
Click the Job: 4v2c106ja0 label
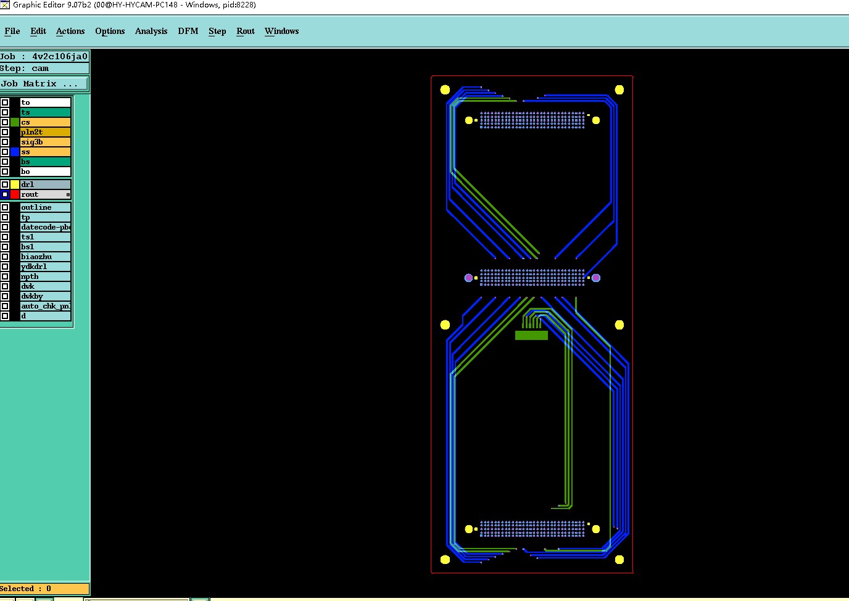tap(44, 56)
